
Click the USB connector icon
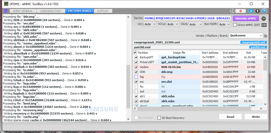258,11
